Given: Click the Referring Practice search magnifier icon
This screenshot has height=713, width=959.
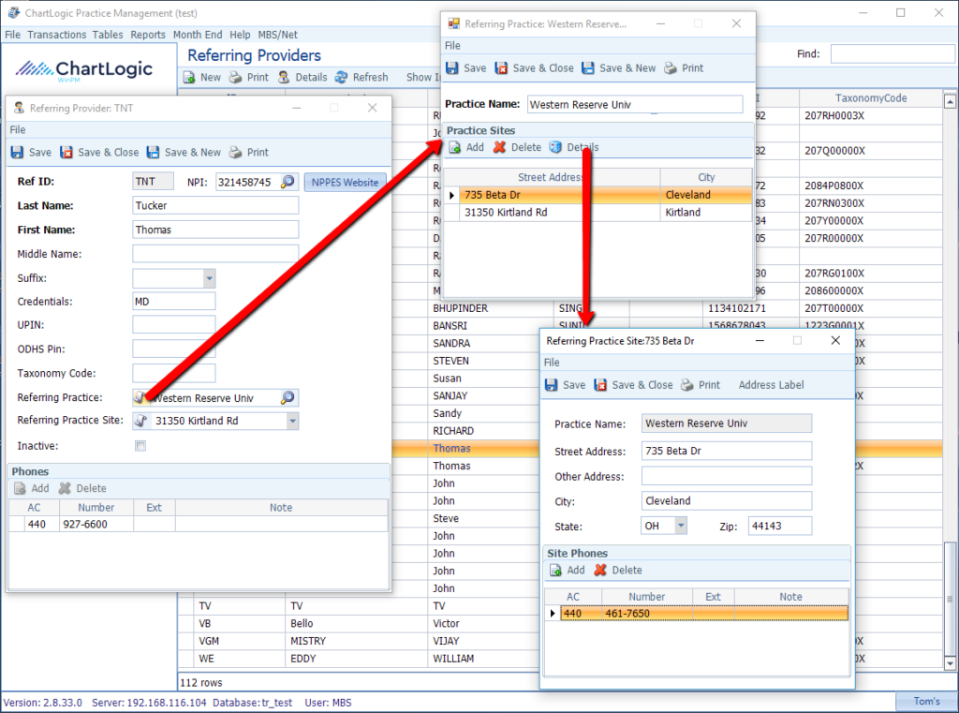Looking at the screenshot, I should coord(288,398).
